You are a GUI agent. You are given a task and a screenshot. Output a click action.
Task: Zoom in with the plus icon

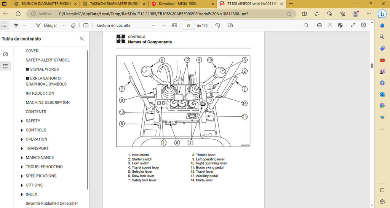(164, 25)
